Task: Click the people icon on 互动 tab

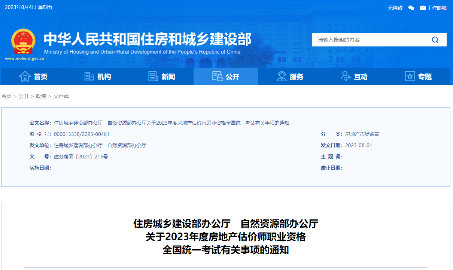Action: pos(346,76)
